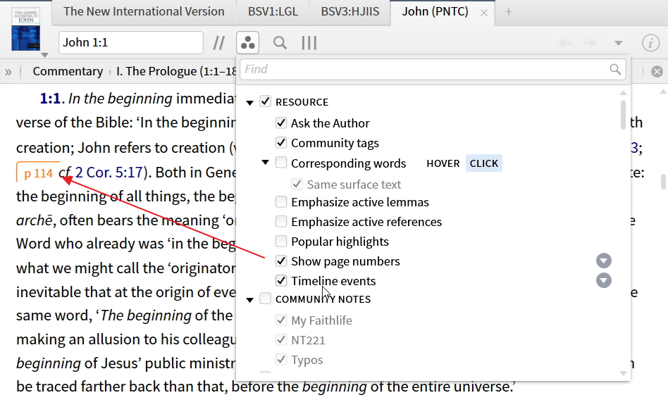
Task: Click the document scrollbar thumb at right edge
Action: click(x=663, y=182)
